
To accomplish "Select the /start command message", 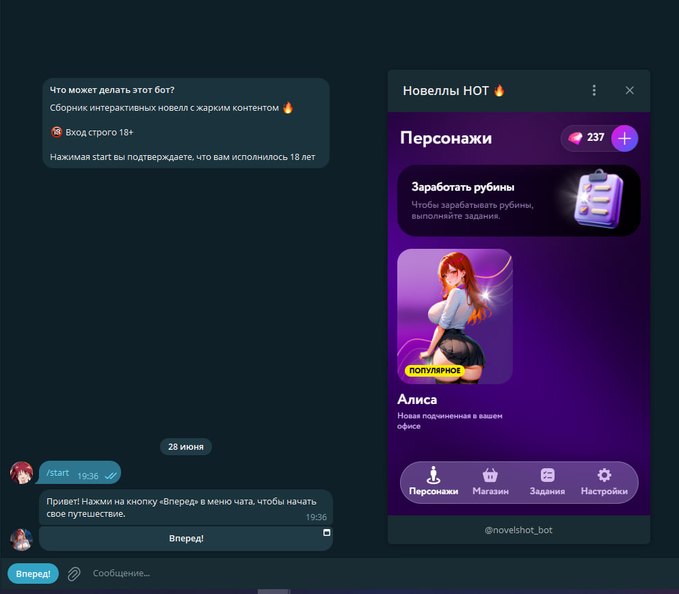I will pyautogui.click(x=80, y=472).
